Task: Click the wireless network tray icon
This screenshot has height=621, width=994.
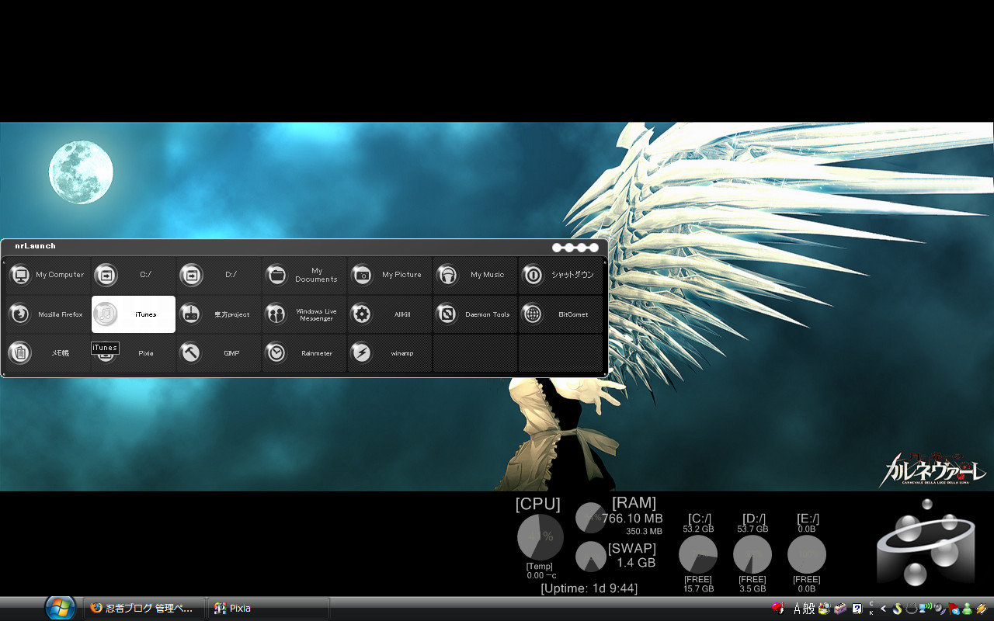Action: pos(925,608)
